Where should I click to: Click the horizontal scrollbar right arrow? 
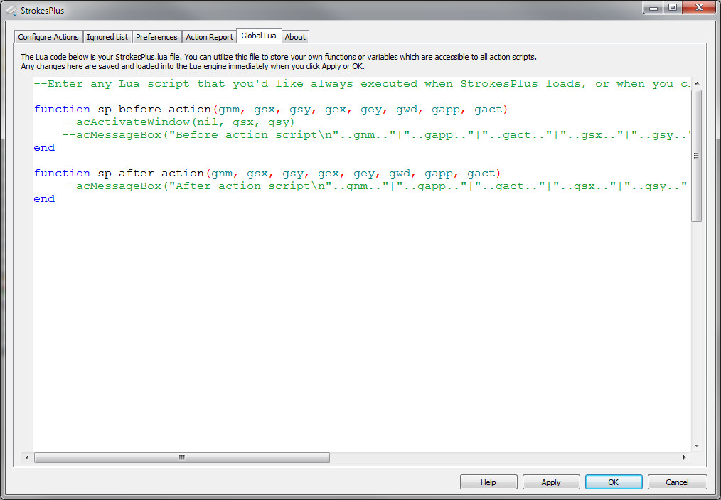pos(685,458)
